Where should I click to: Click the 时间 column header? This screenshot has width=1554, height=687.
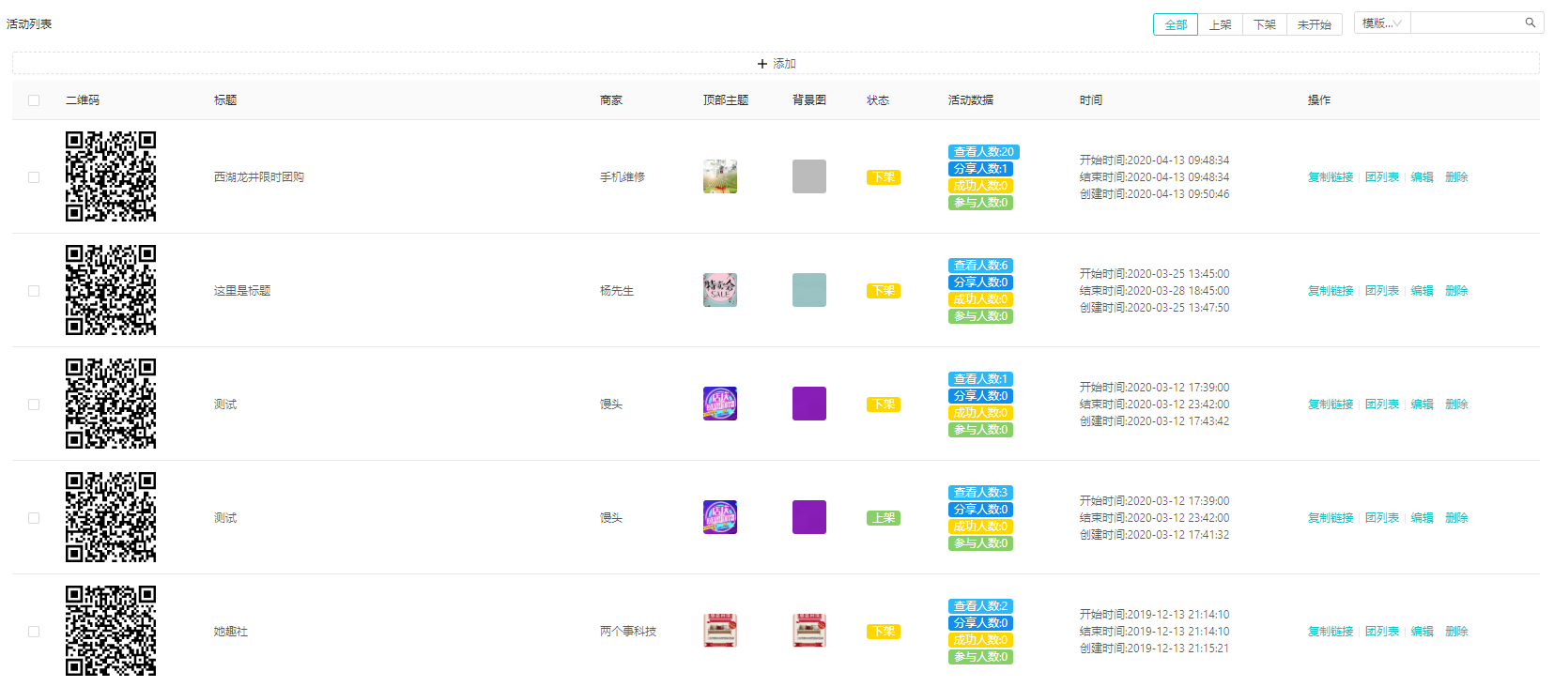1091,100
